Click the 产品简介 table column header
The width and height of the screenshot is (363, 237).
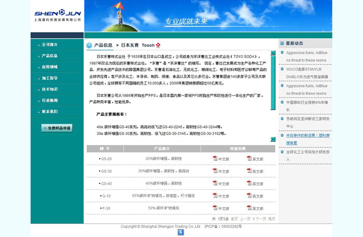[x=162, y=149]
